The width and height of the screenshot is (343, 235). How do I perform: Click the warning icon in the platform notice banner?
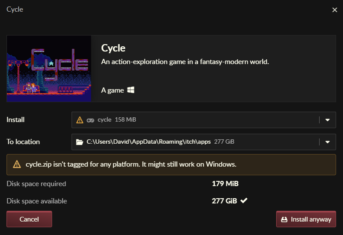[17, 164]
